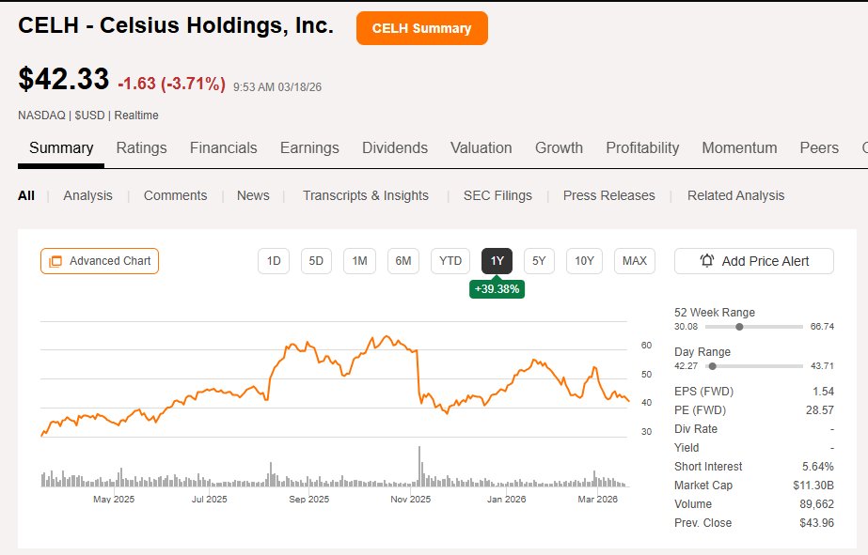
Task: Open the Ratings tab
Action: pyautogui.click(x=141, y=147)
